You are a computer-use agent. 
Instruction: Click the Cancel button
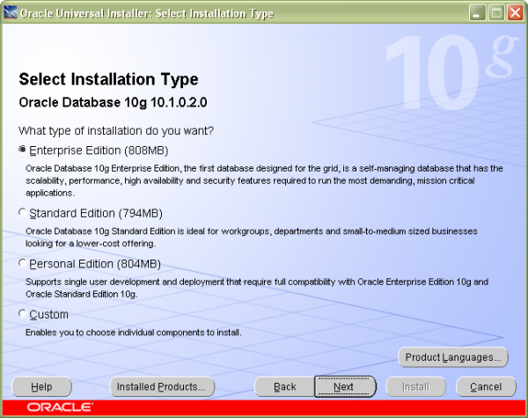pos(486,386)
